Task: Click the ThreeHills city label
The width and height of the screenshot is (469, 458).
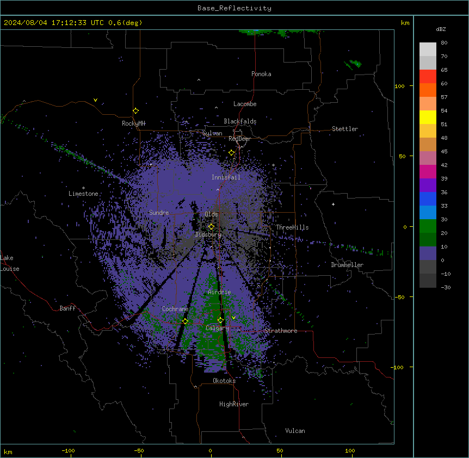Action: pos(292,227)
